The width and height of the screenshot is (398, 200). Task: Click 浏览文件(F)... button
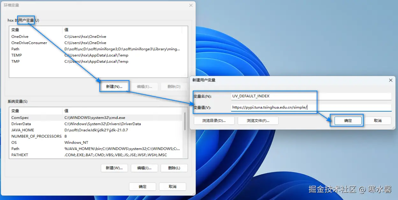point(258,121)
